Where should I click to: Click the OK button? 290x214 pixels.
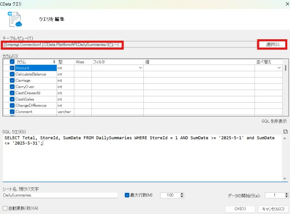(x=240, y=209)
